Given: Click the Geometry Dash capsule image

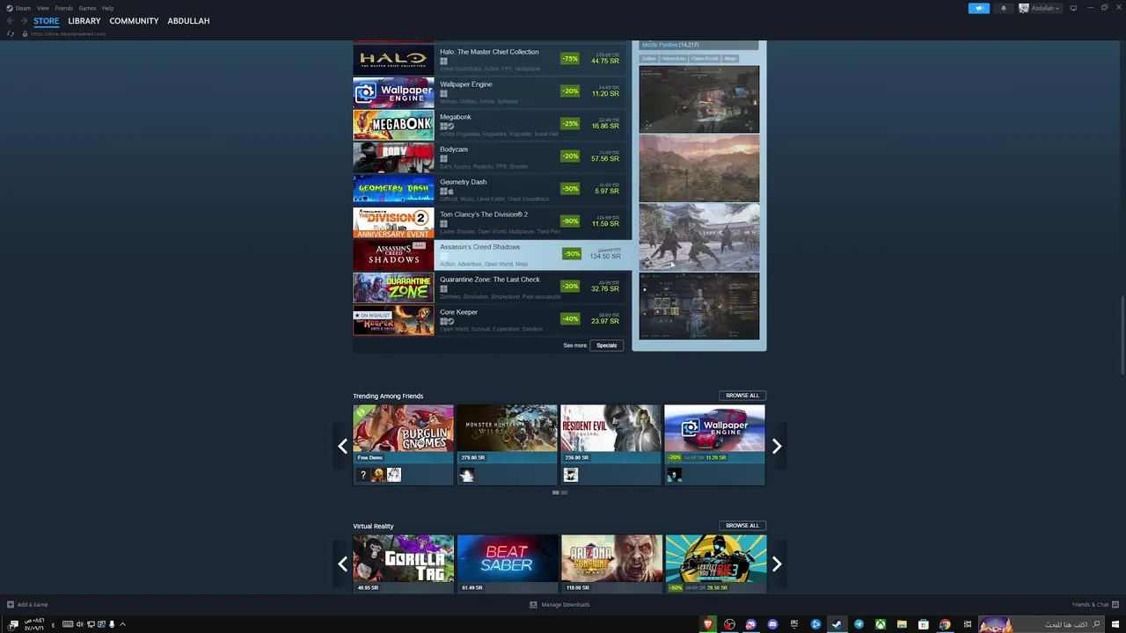Looking at the screenshot, I should click(393, 190).
